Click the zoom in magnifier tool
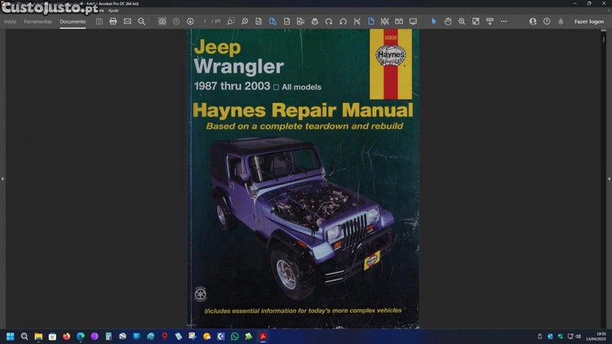Screen dimensions: 612x344 click(462, 21)
